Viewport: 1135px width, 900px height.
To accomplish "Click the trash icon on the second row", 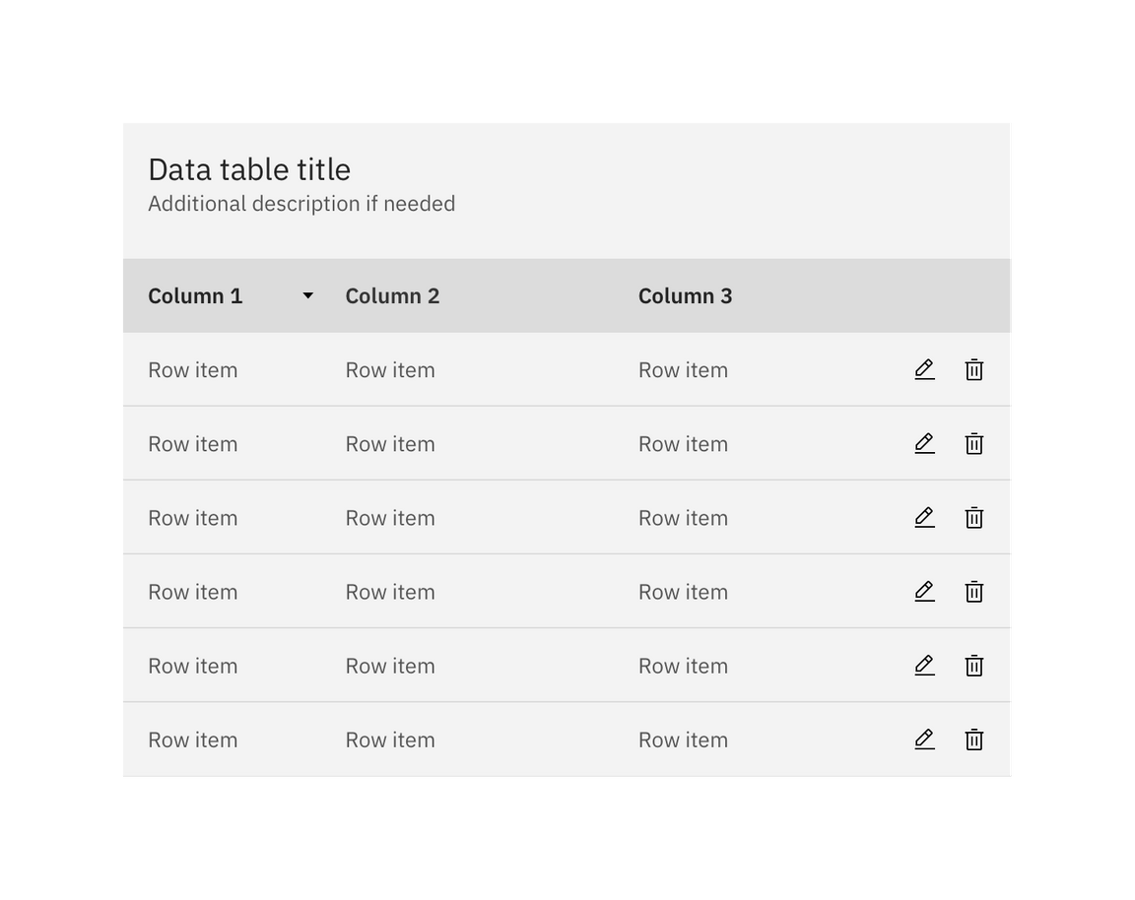I will (x=973, y=443).
